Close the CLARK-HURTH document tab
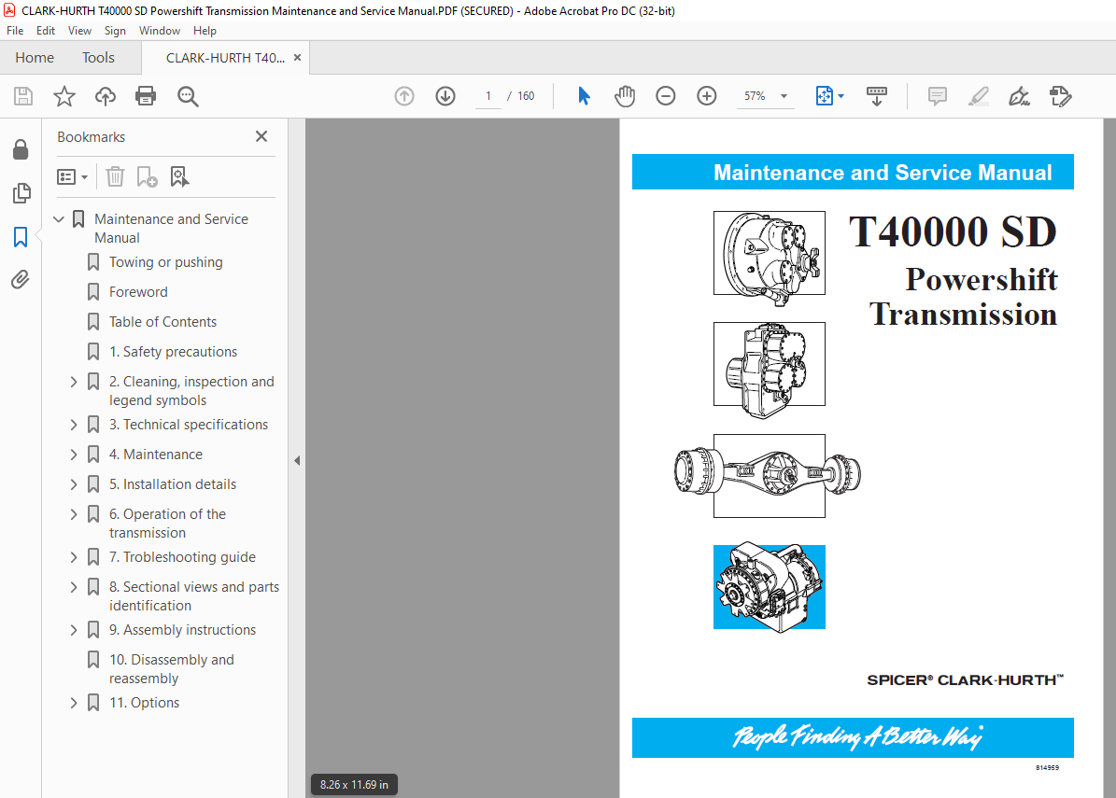 click(x=298, y=58)
